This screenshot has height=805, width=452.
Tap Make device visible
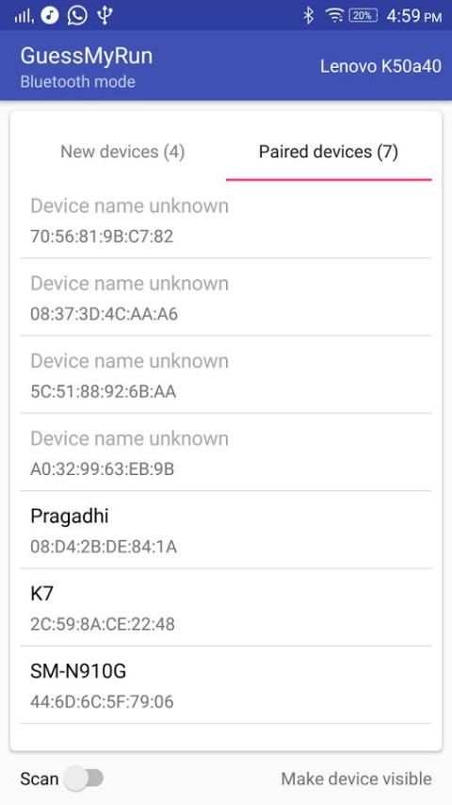(356, 779)
